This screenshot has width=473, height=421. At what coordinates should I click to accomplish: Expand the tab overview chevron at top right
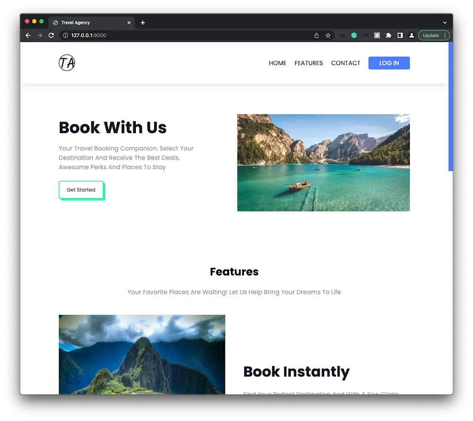444,22
